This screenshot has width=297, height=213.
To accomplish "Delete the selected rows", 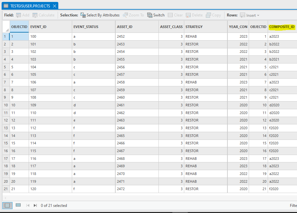I will (194, 15).
